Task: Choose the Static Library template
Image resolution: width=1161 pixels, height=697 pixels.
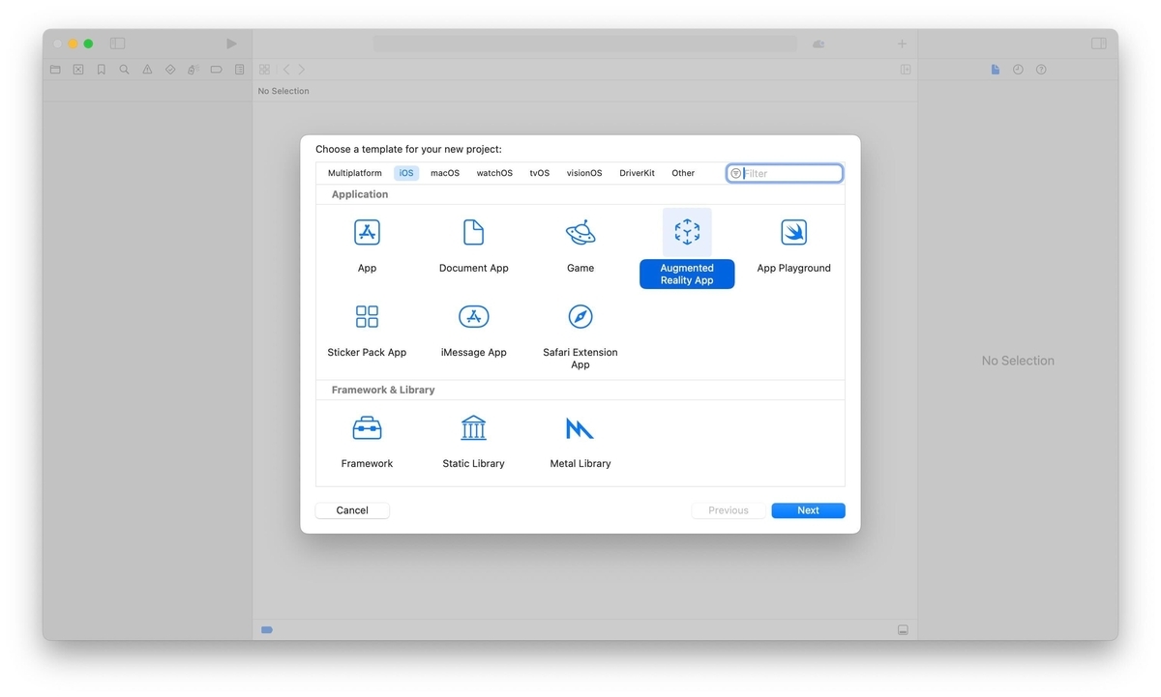Action: click(473, 428)
